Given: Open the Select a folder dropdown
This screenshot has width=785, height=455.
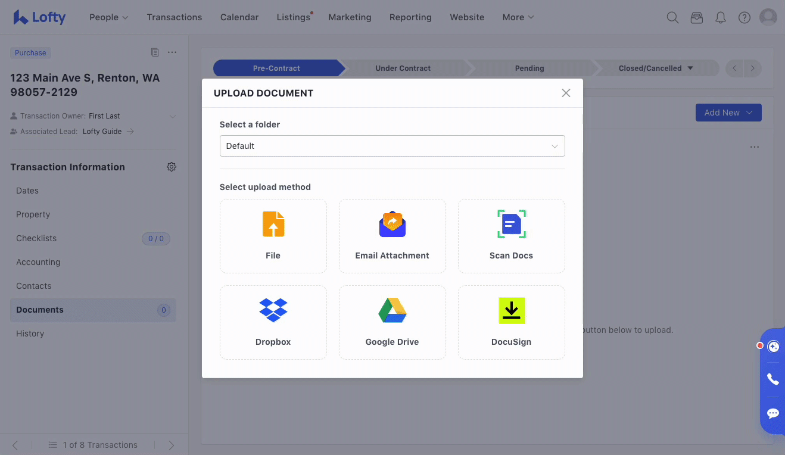Looking at the screenshot, I should [x=392, y=146].
